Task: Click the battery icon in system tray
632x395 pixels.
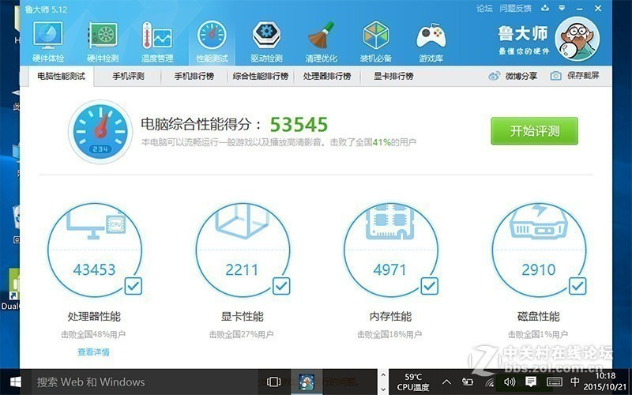Action: click(x=468, y=382)
